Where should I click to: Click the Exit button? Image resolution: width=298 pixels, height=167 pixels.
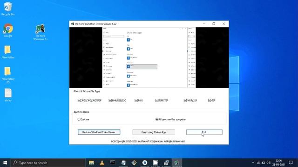204,132
